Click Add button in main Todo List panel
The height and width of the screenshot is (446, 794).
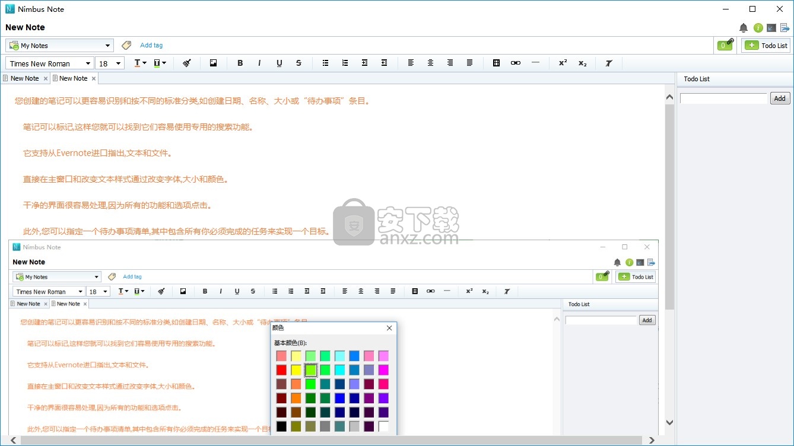tap(780, 98)
